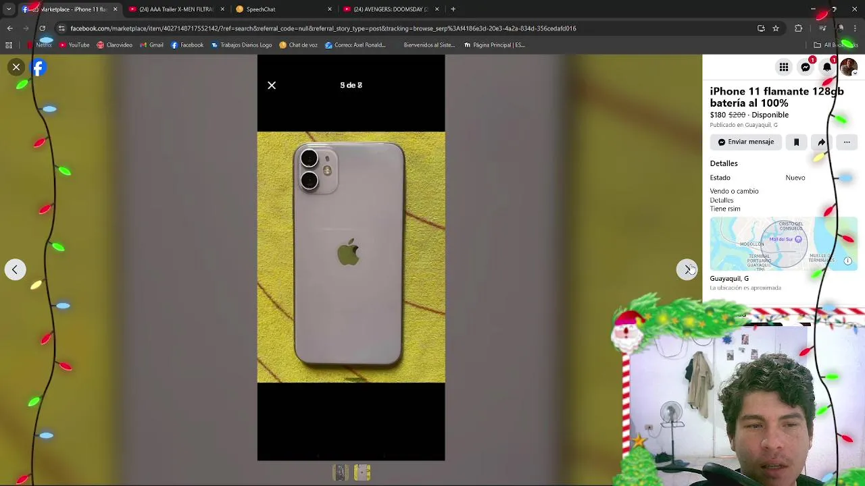Click the Detalles section heading

[x=724, y=163]
